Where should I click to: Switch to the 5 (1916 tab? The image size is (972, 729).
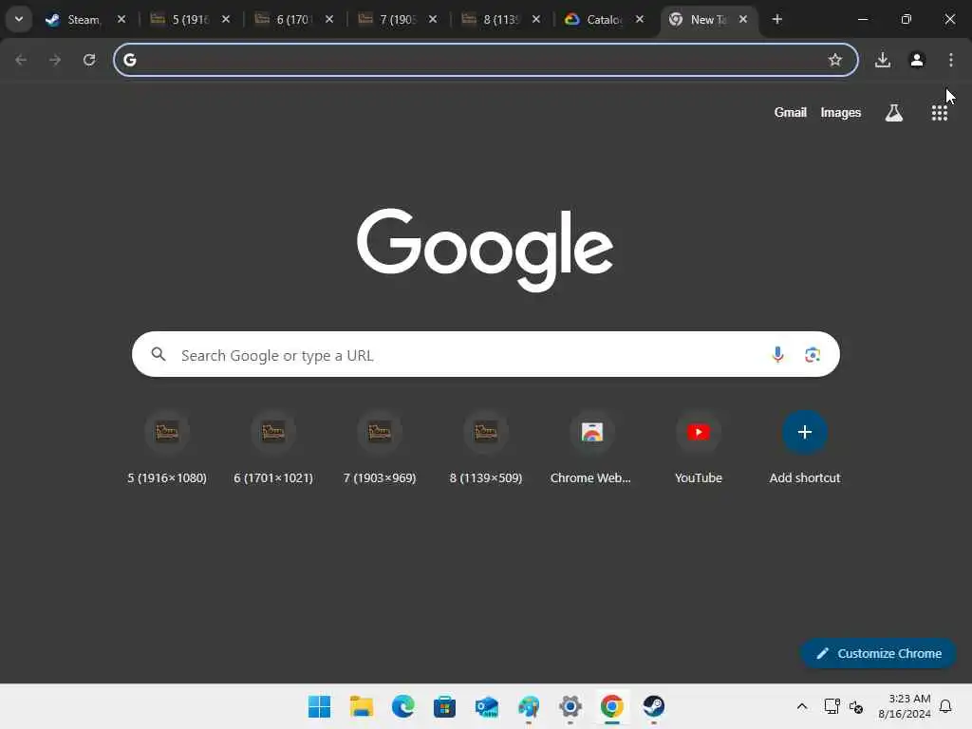(191, 19)
